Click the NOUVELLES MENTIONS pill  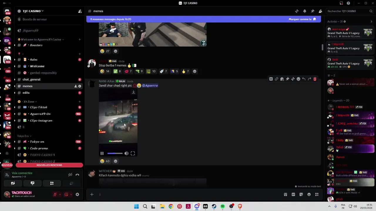49,165
